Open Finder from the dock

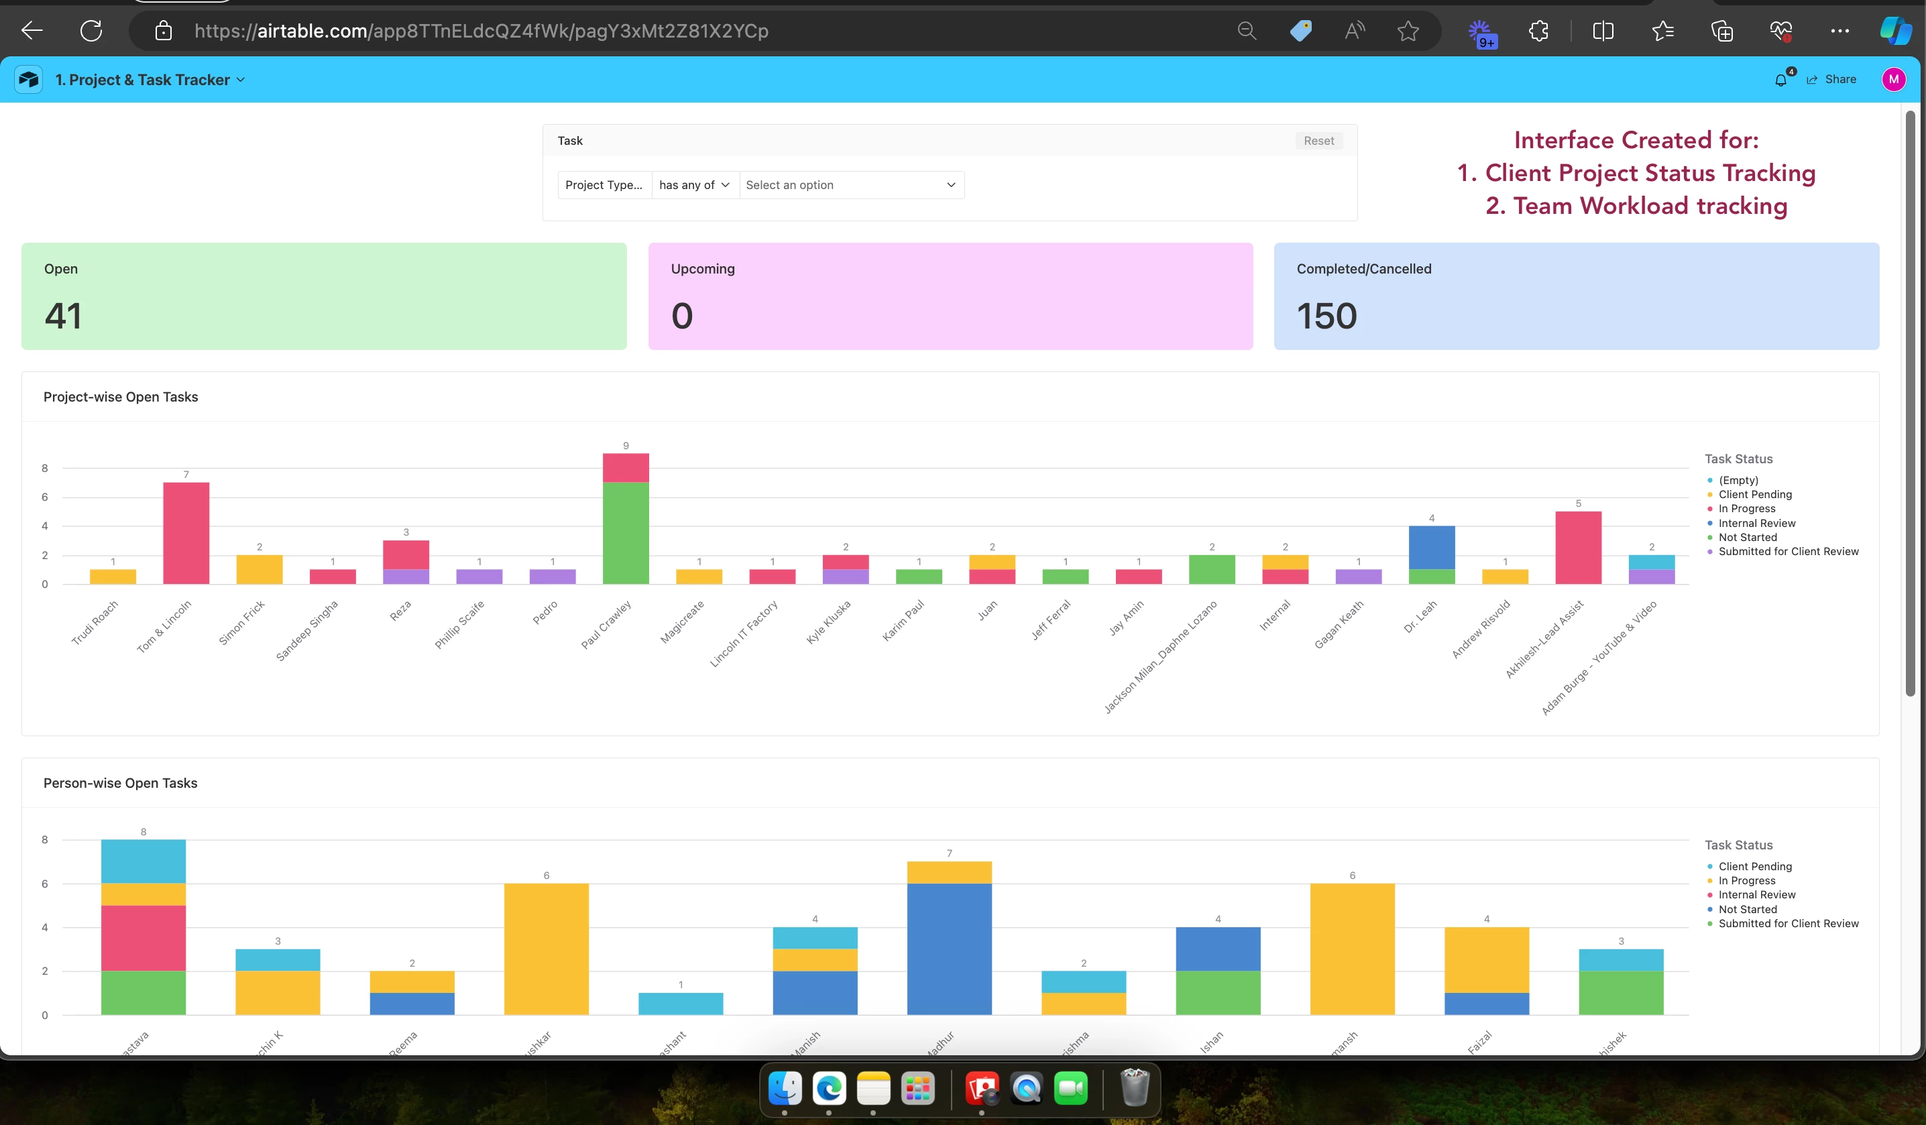tap(784, 1087)
